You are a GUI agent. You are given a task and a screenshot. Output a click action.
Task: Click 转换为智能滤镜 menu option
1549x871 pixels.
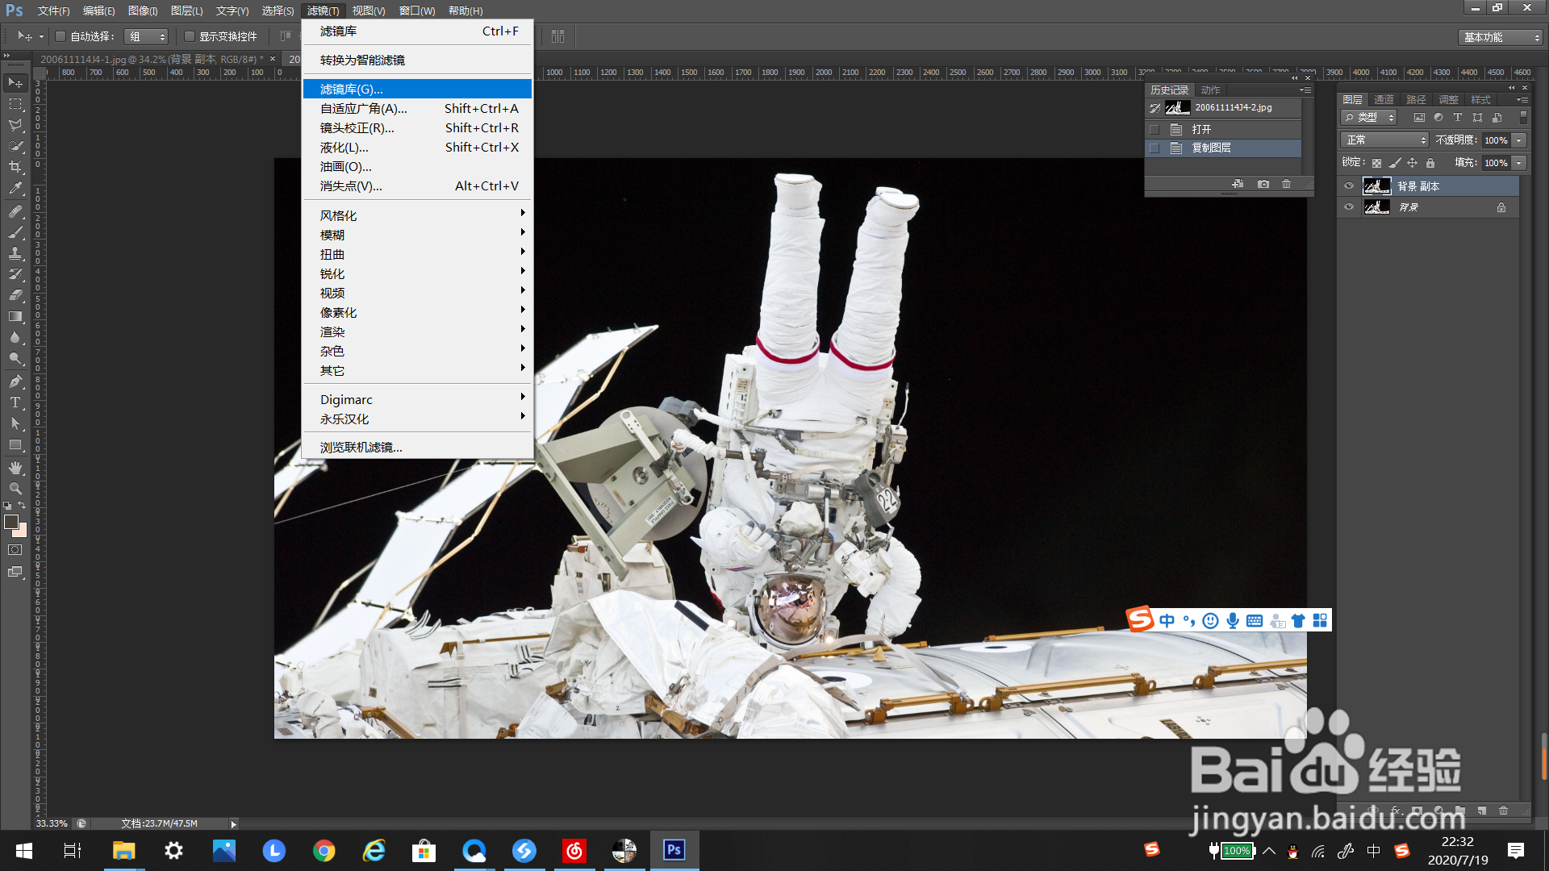click(x=363, y=60)
